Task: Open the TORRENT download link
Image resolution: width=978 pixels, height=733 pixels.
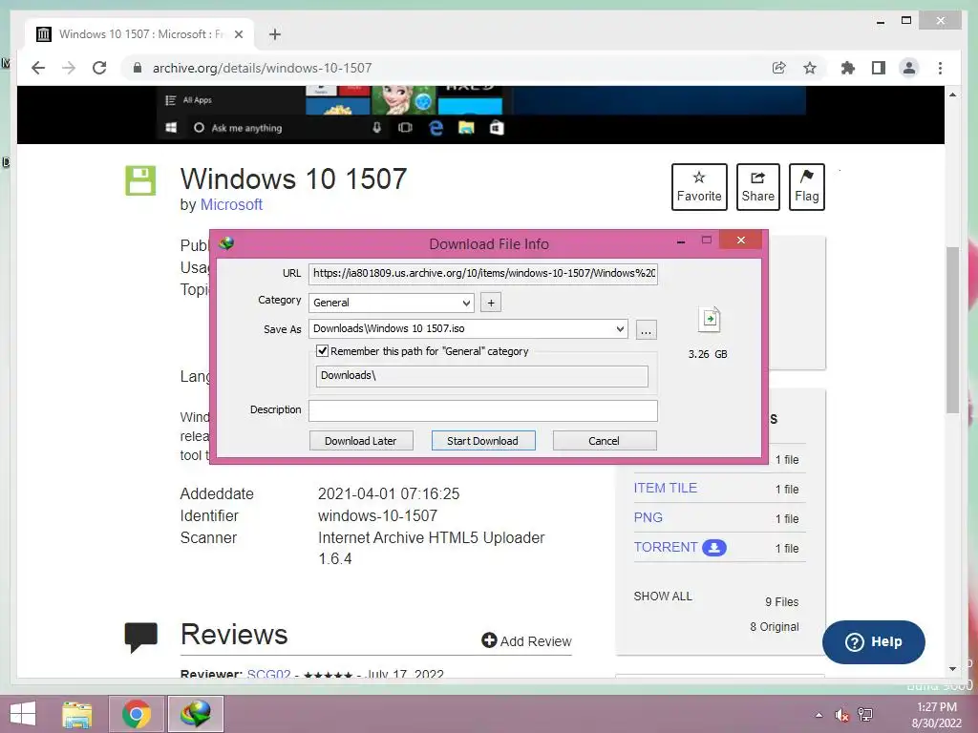Action: [665, 547]
